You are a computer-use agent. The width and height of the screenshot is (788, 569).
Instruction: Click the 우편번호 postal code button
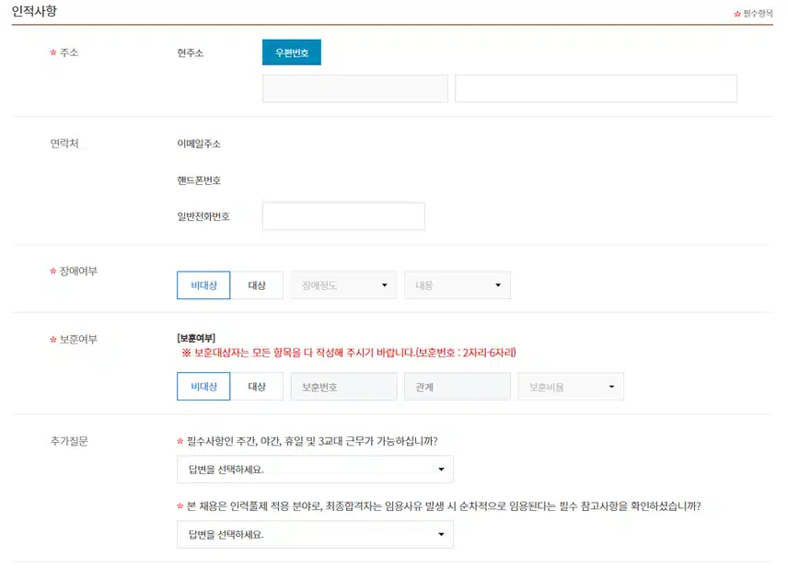point(292,52)
